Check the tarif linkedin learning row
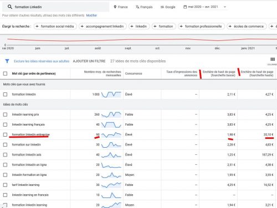 click(5, 185)
